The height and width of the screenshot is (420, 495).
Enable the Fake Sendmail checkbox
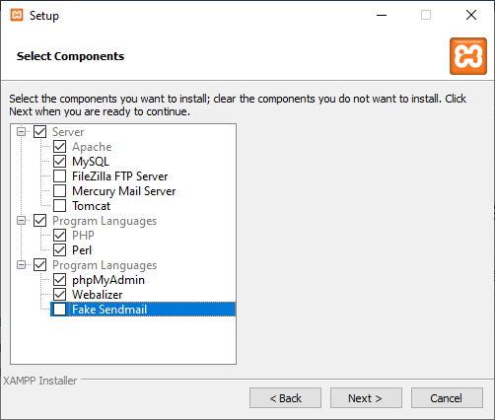pyautogui.click(x=59, y=310)
